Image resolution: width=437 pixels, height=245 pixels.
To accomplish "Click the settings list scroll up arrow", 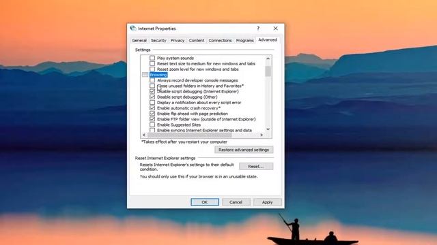I will (268, 59).
